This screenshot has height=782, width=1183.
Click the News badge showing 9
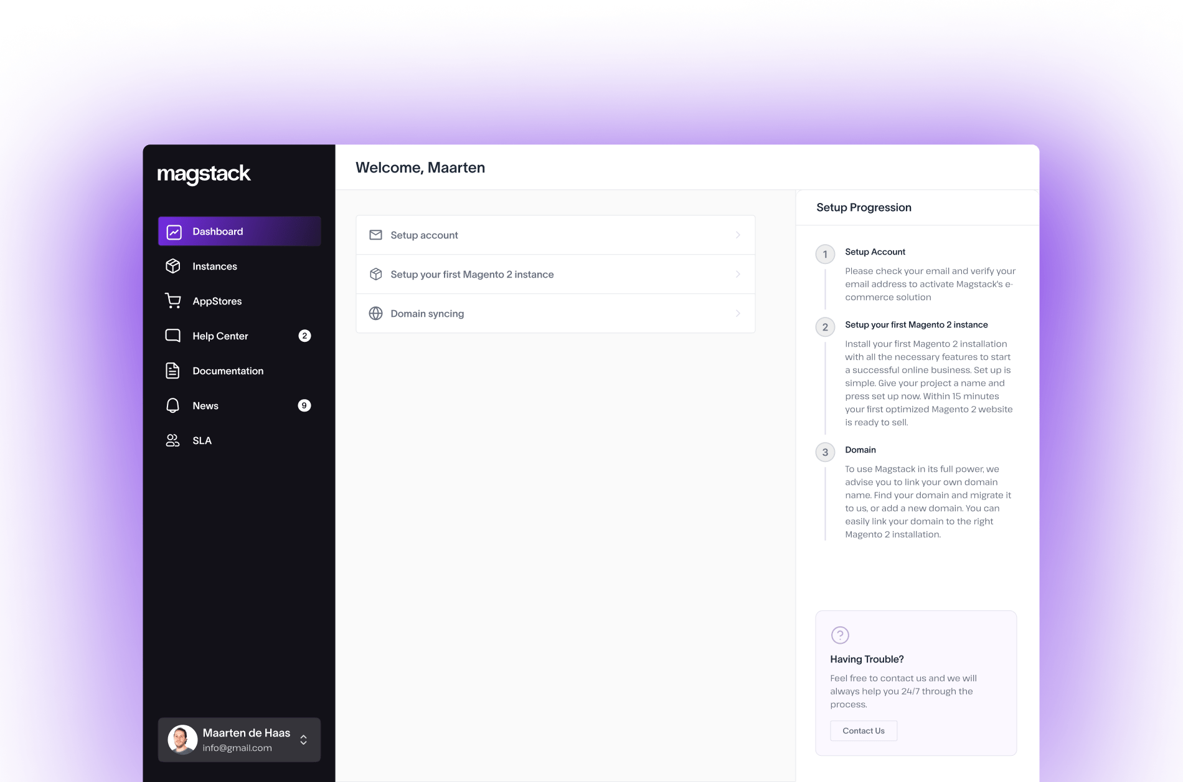tap(304, 405)
